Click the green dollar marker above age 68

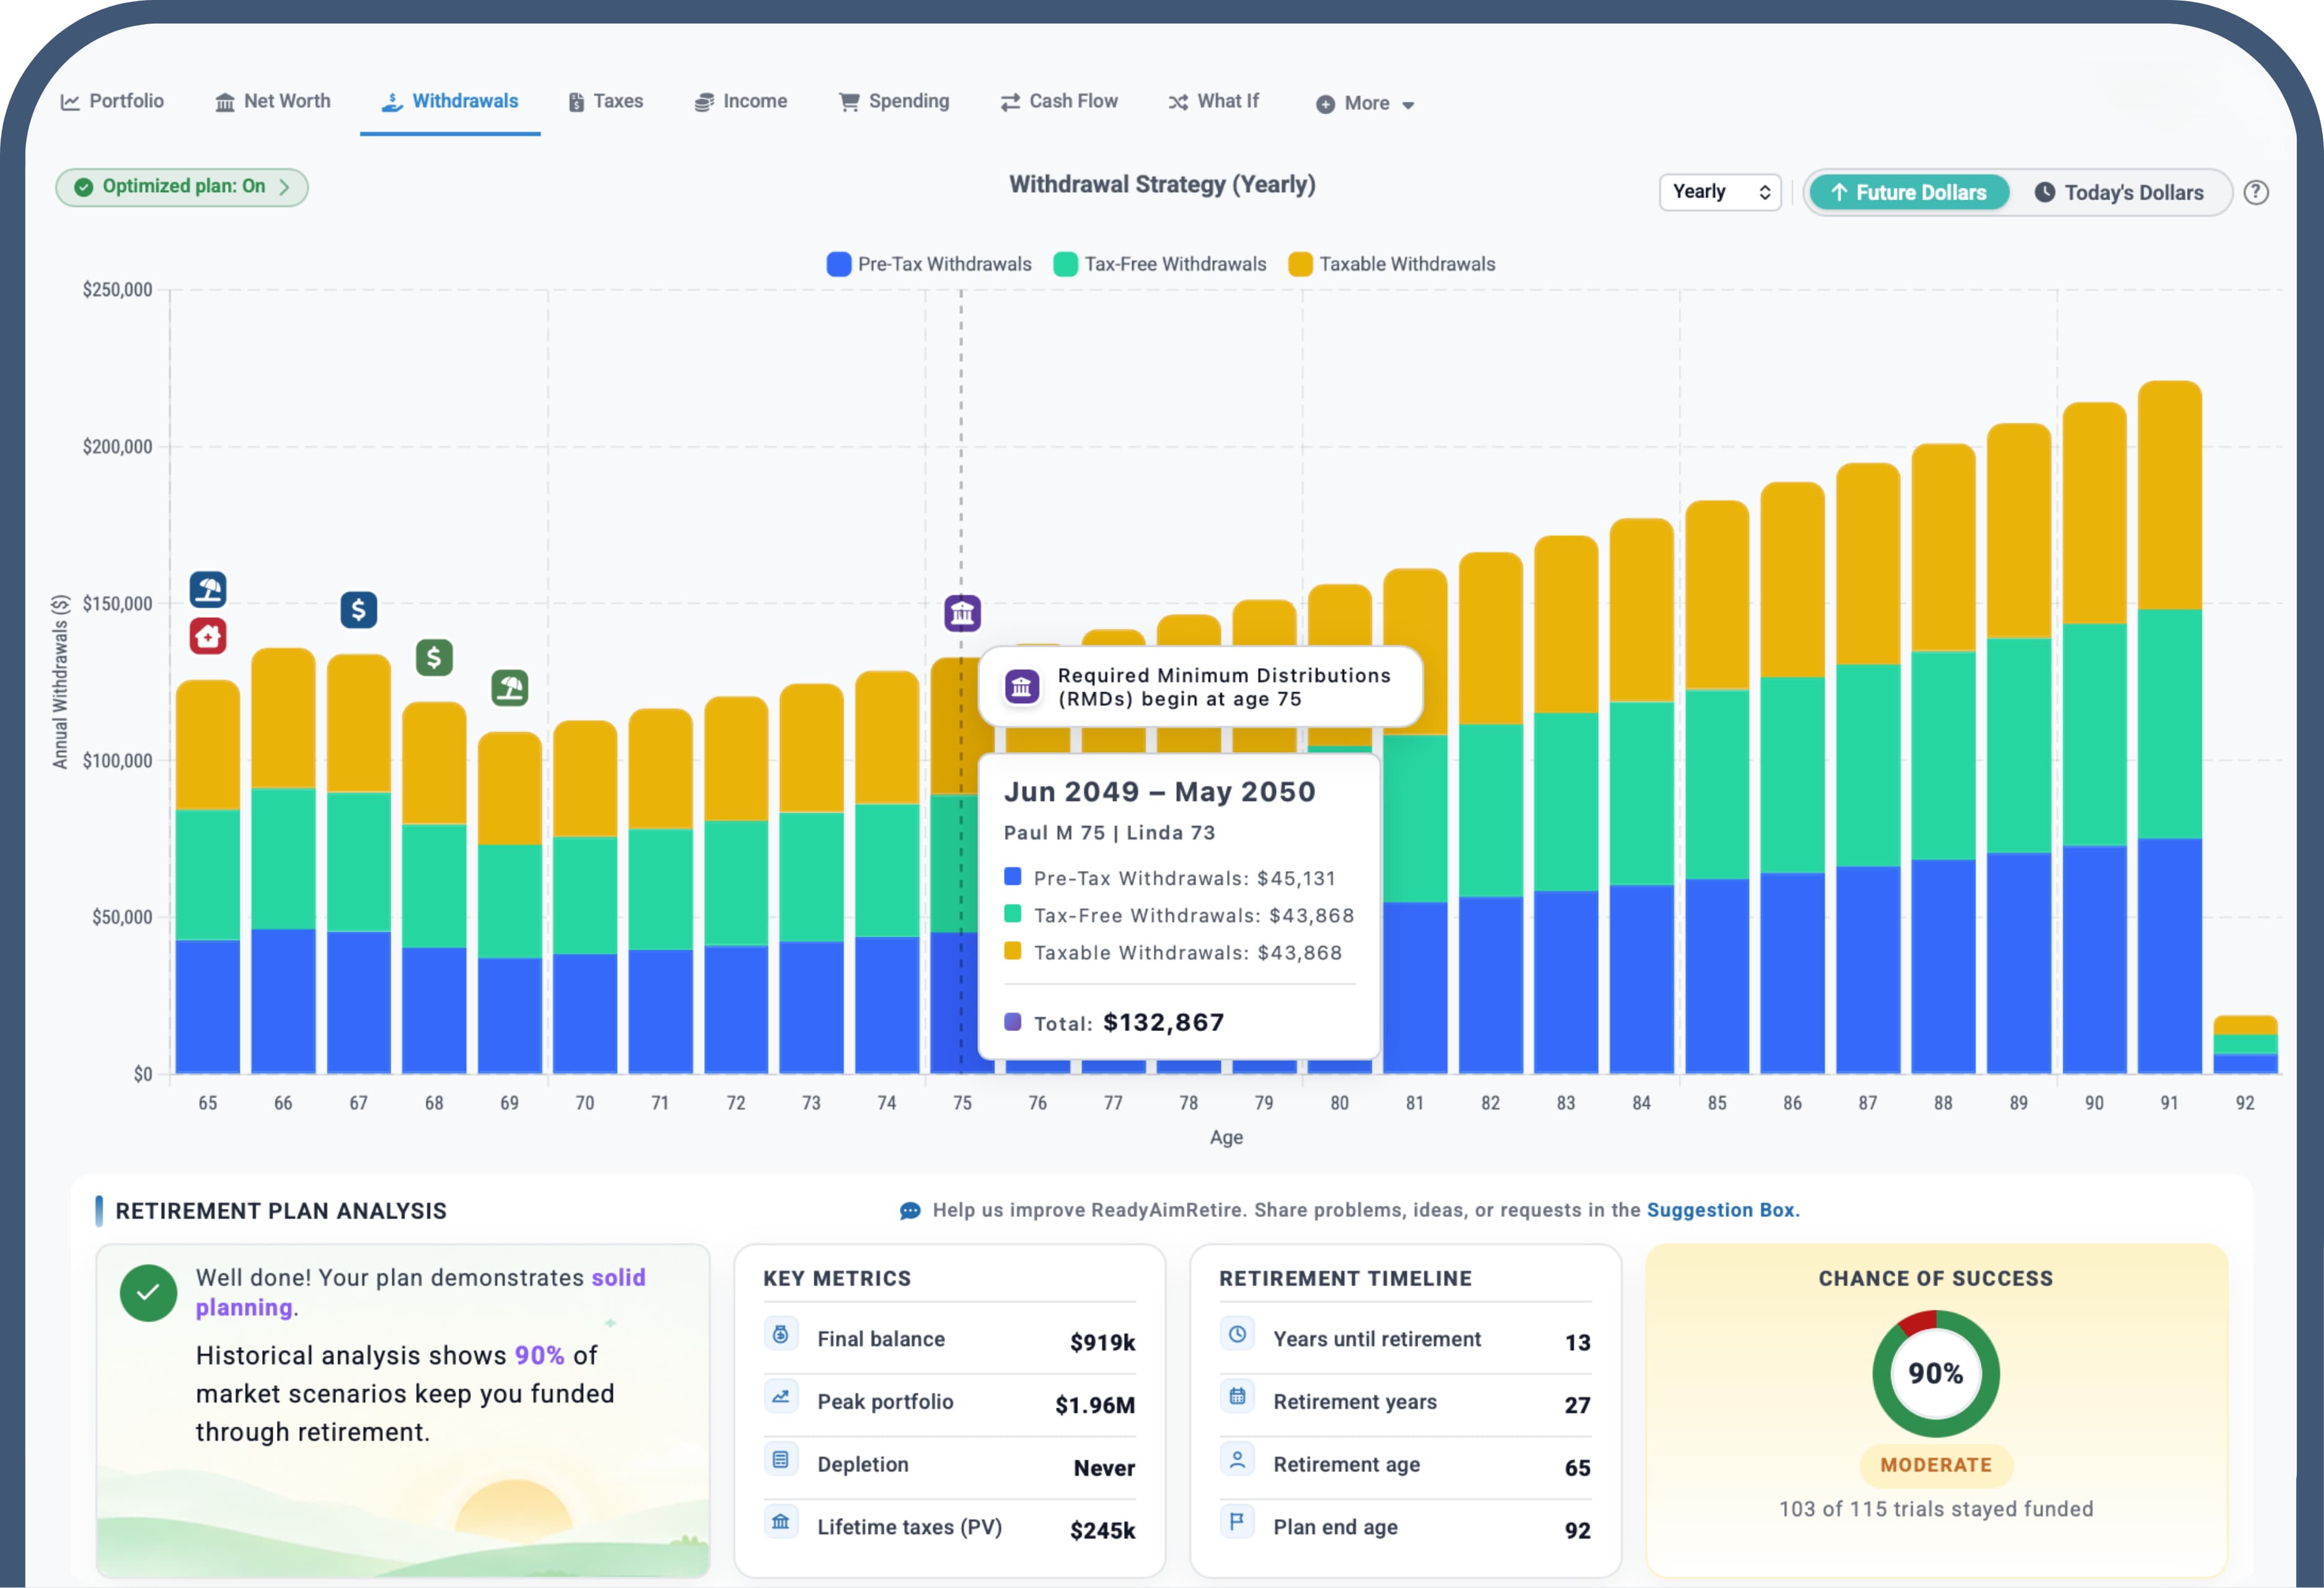point(434,657)
